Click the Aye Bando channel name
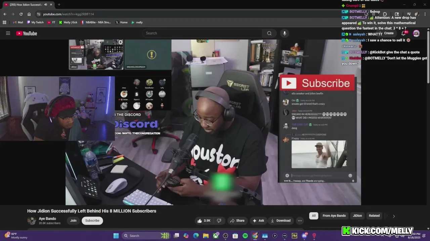 click(x=47, y=219)
